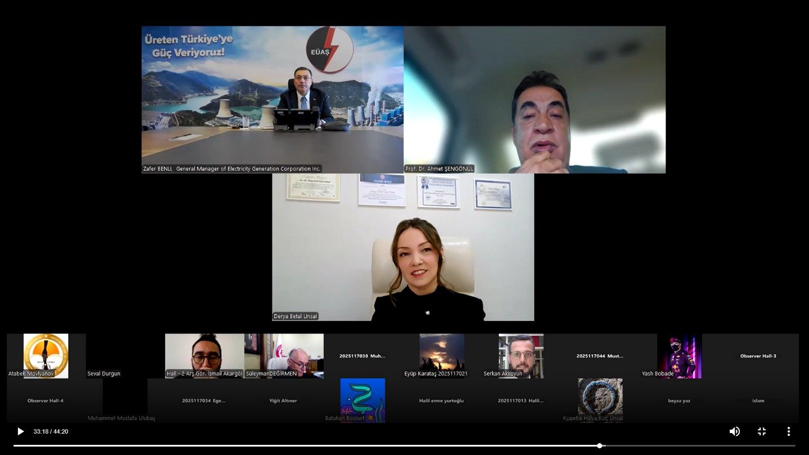Screen dimensions: 809x455
Task: Click the 'Zafer BENLI, General Manager' name caption
Action: tap(232, 168)
